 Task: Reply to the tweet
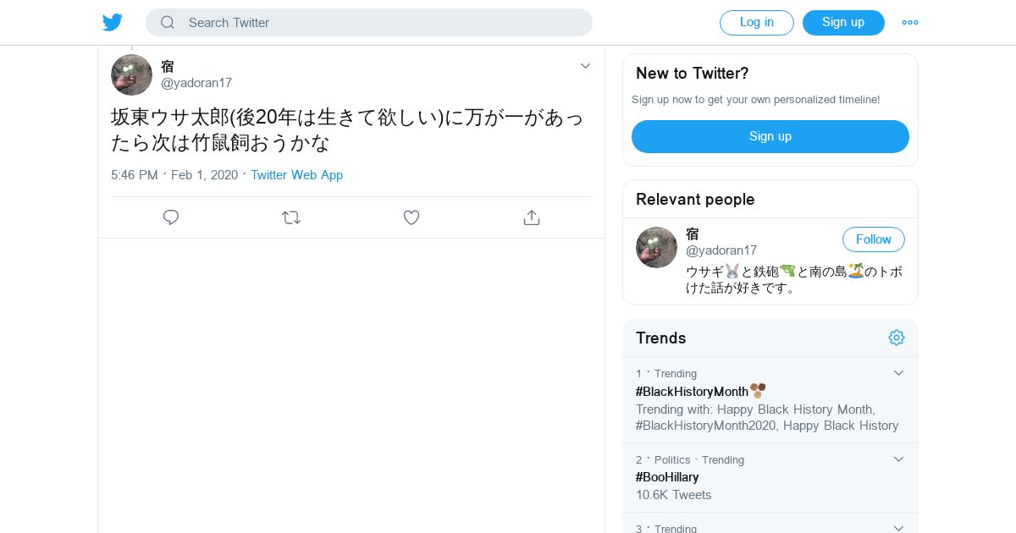pyautogui.click(x=171, y=217)
